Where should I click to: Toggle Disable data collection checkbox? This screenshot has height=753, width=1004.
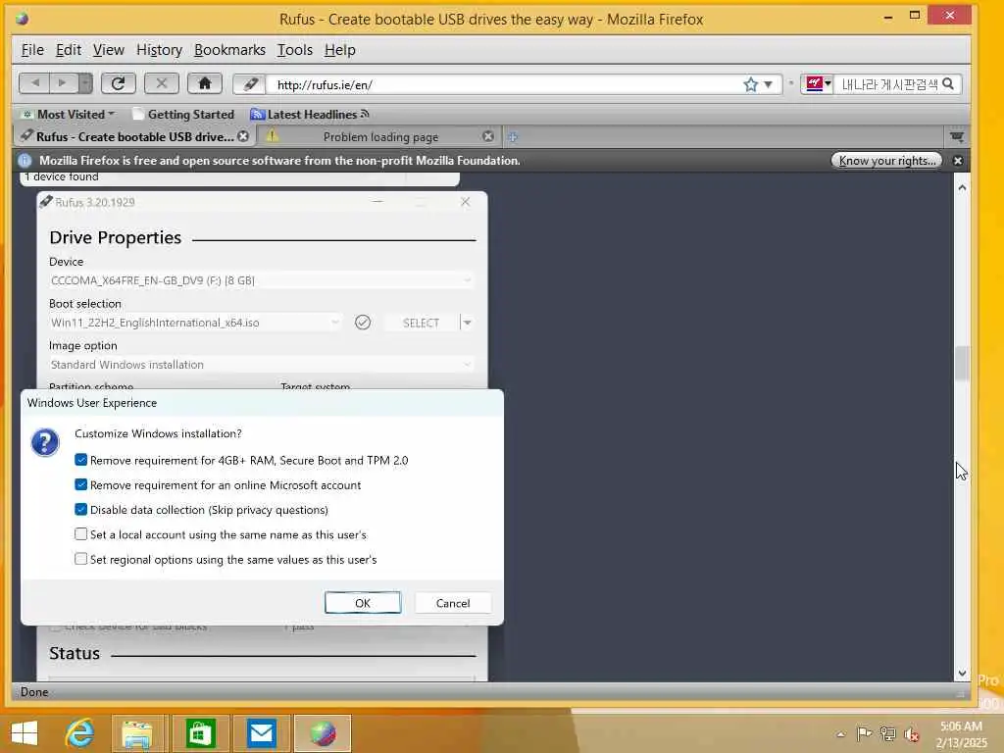point(80,510)
